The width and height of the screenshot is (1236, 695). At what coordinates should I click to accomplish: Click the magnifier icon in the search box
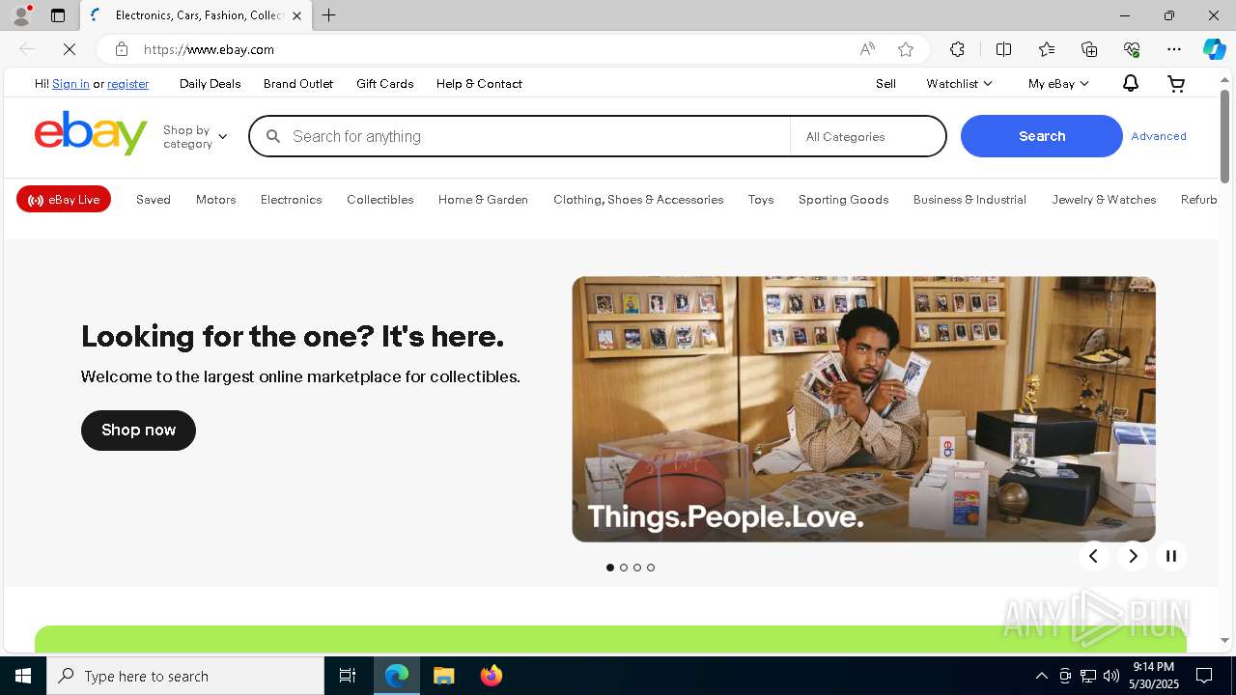[x=273, y=136]
